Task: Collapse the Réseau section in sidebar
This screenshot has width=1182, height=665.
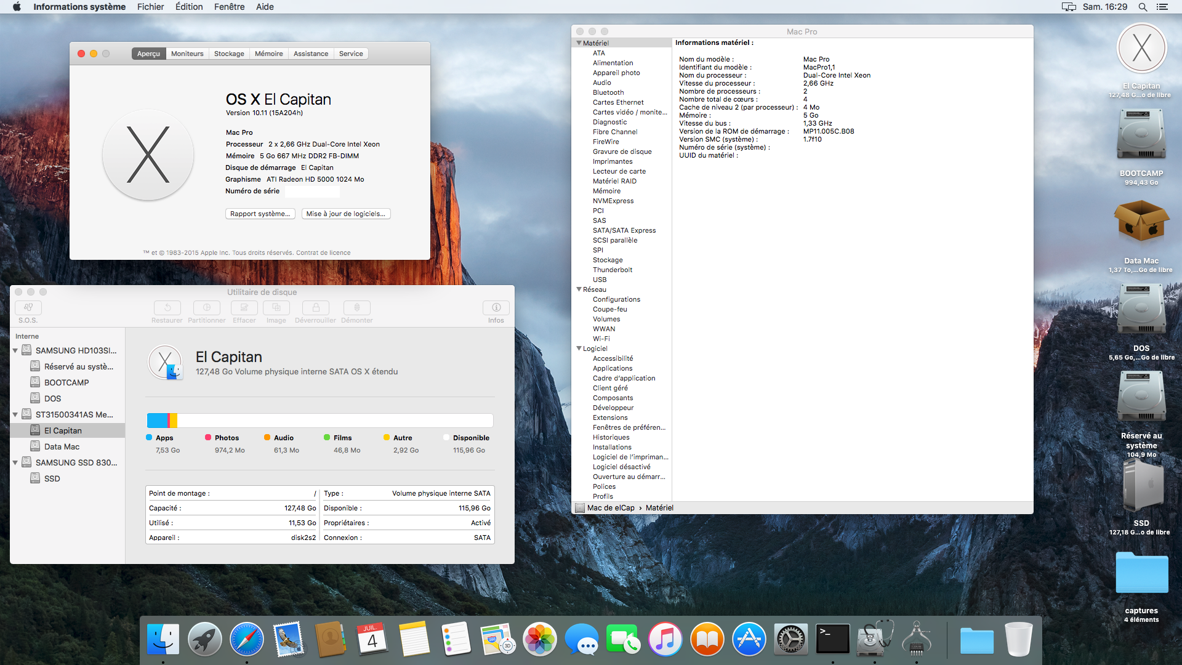Action: [579, 289]
